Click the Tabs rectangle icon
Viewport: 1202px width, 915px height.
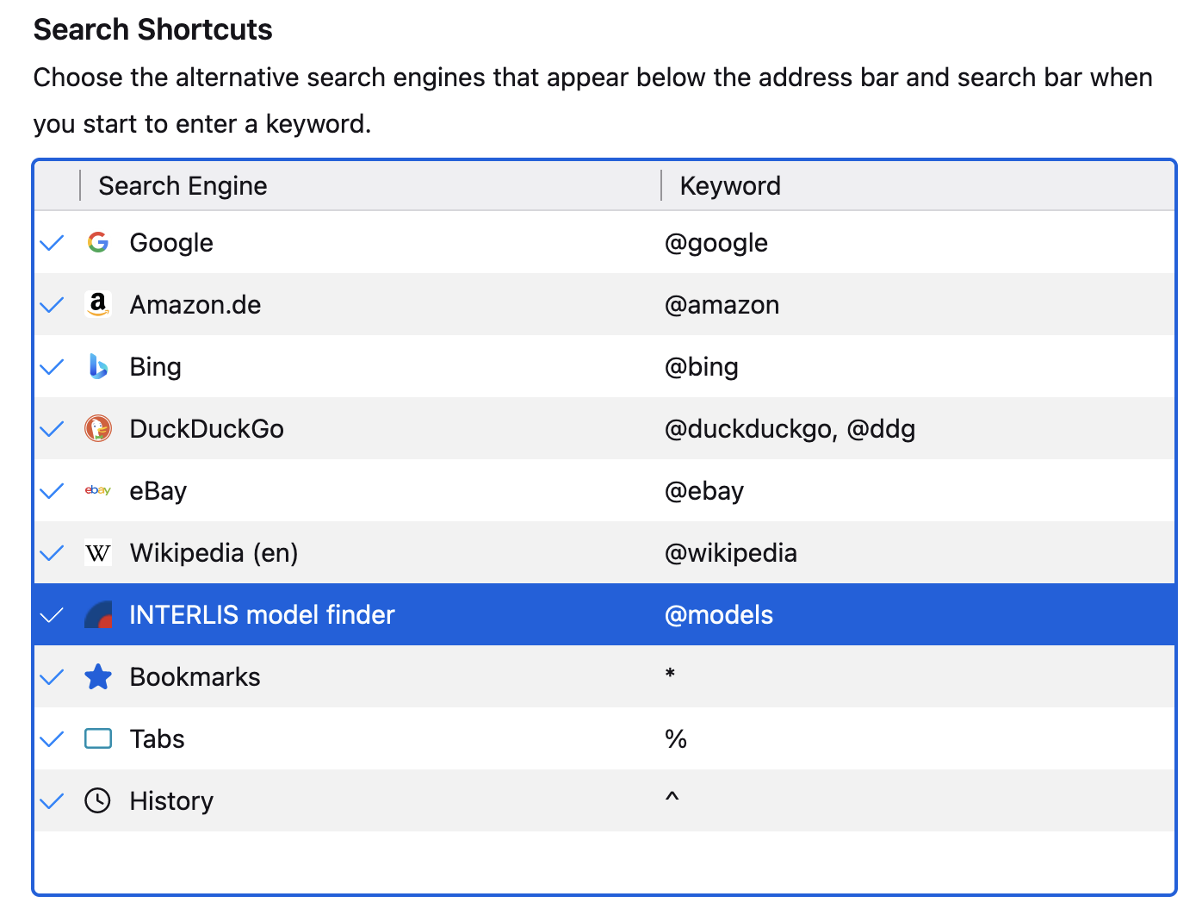click(98, 739)
